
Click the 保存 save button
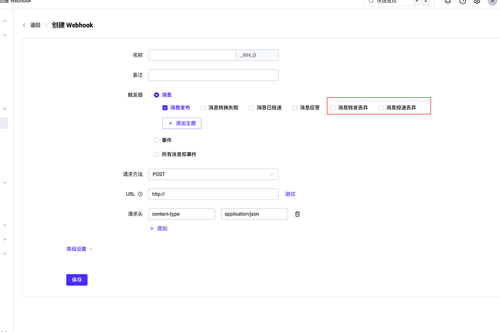coord(77,280)
